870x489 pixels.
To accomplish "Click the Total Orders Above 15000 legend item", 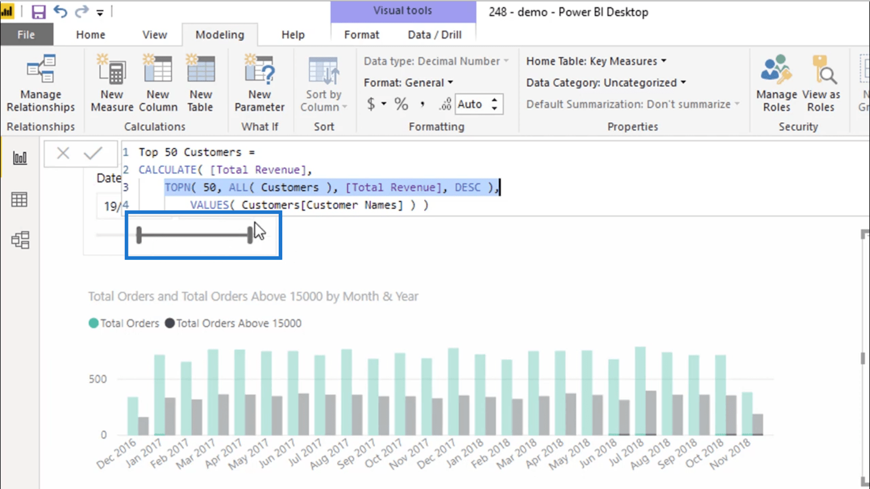I will (x=233, y=323).
